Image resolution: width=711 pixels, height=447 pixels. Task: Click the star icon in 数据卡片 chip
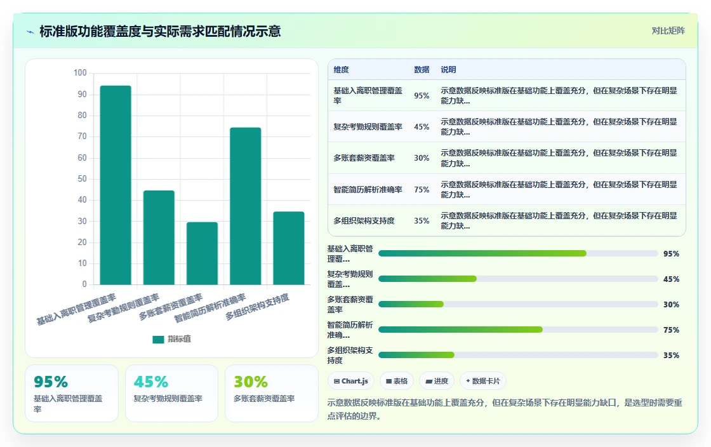point(468,381)
